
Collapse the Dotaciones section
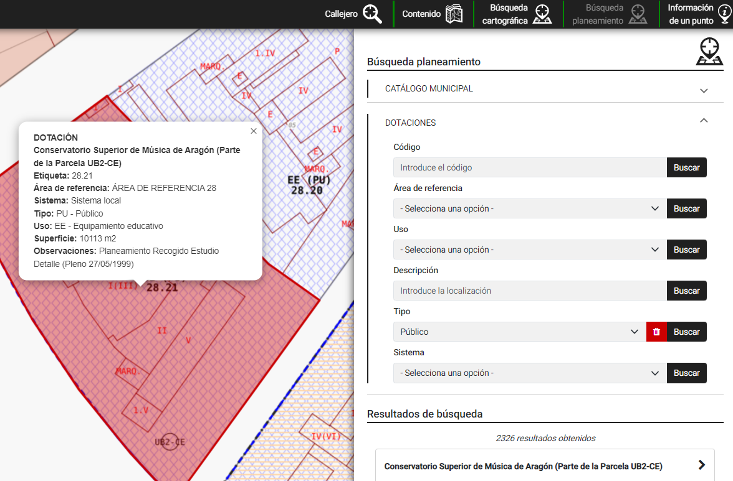(x=704, y=121)
